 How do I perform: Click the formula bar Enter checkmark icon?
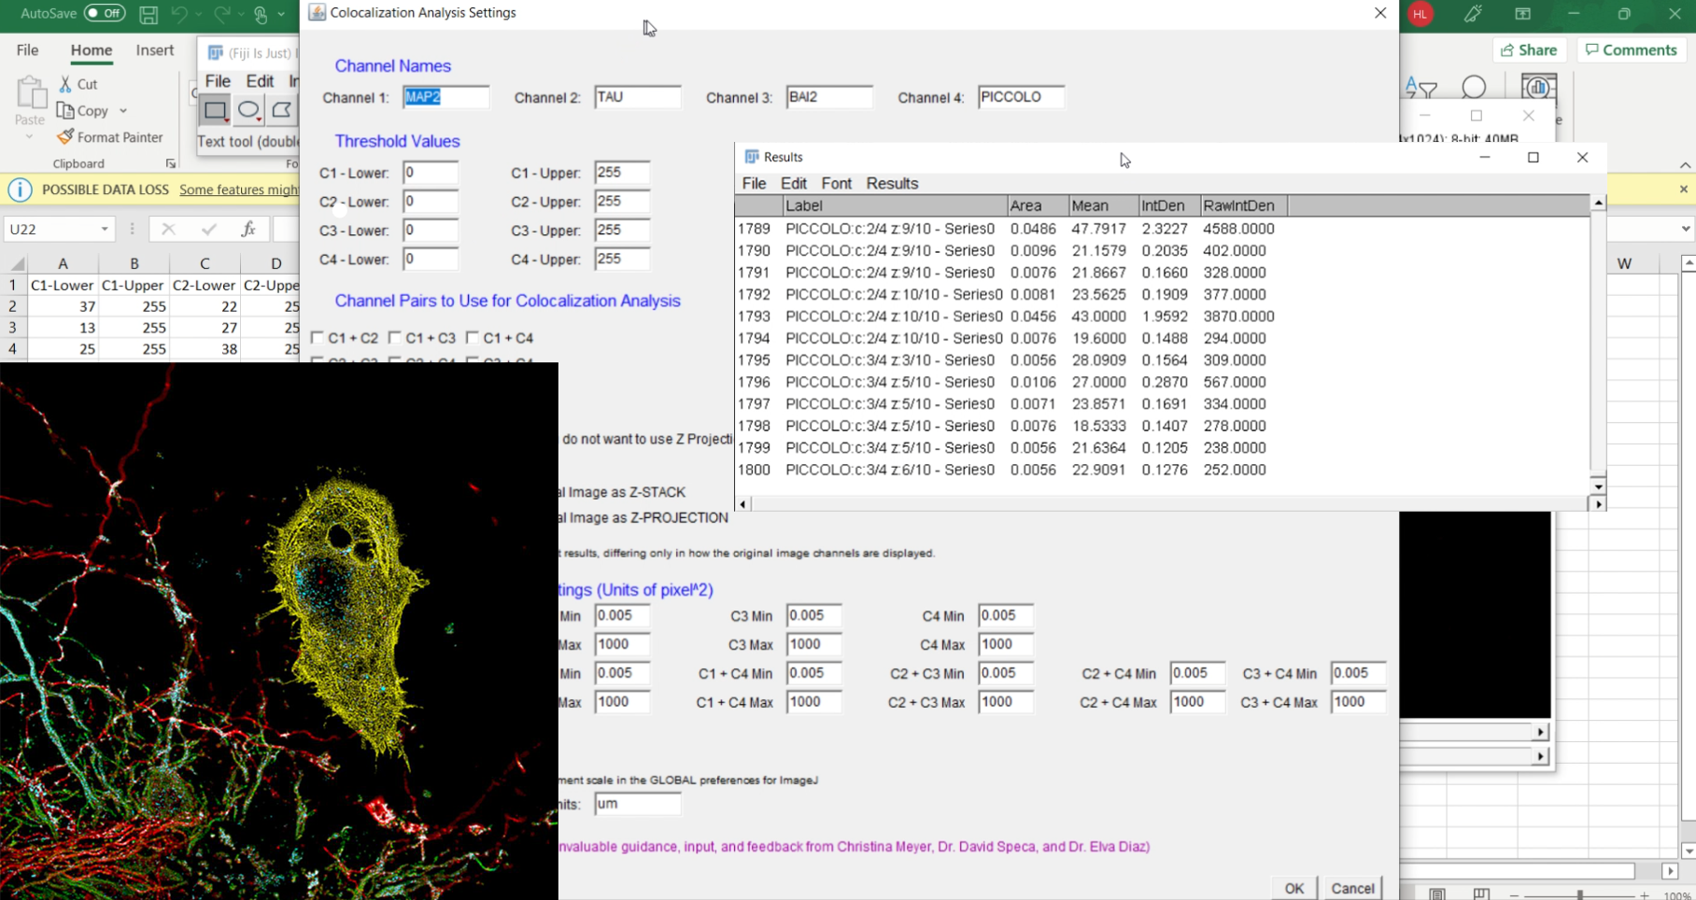pyautogui.click(x=208, y=229)
